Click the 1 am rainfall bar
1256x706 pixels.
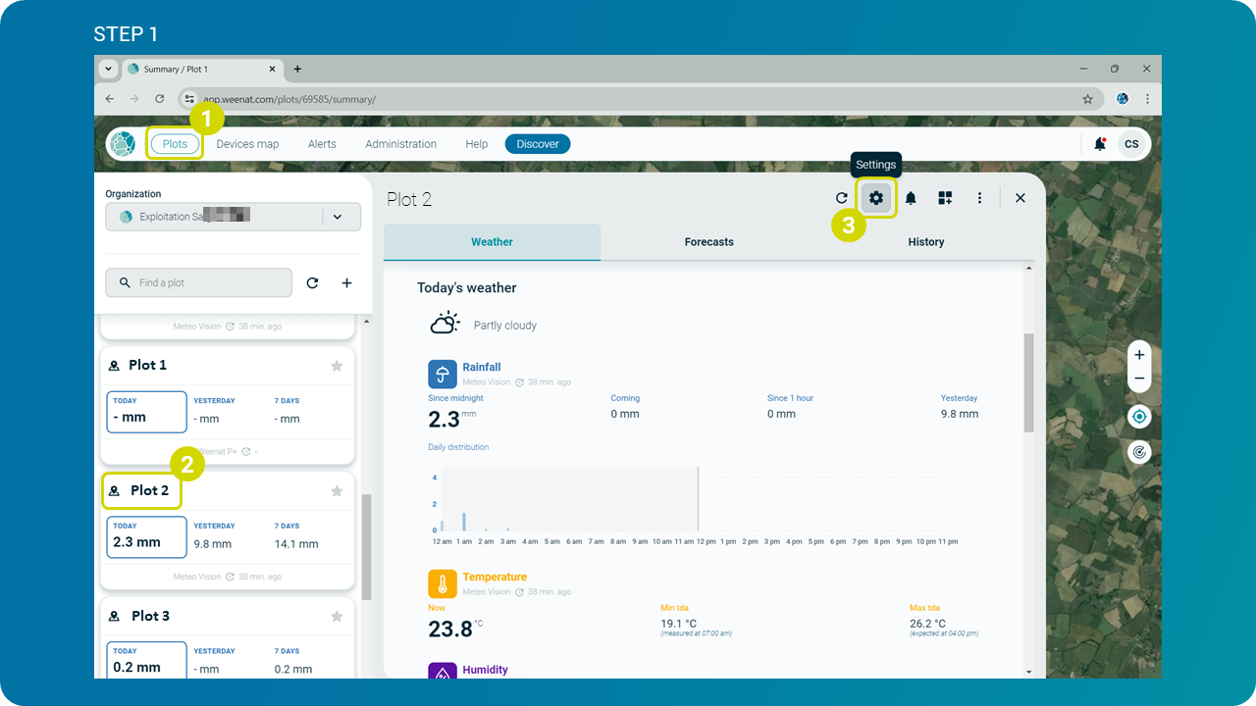tap(464, 522)
